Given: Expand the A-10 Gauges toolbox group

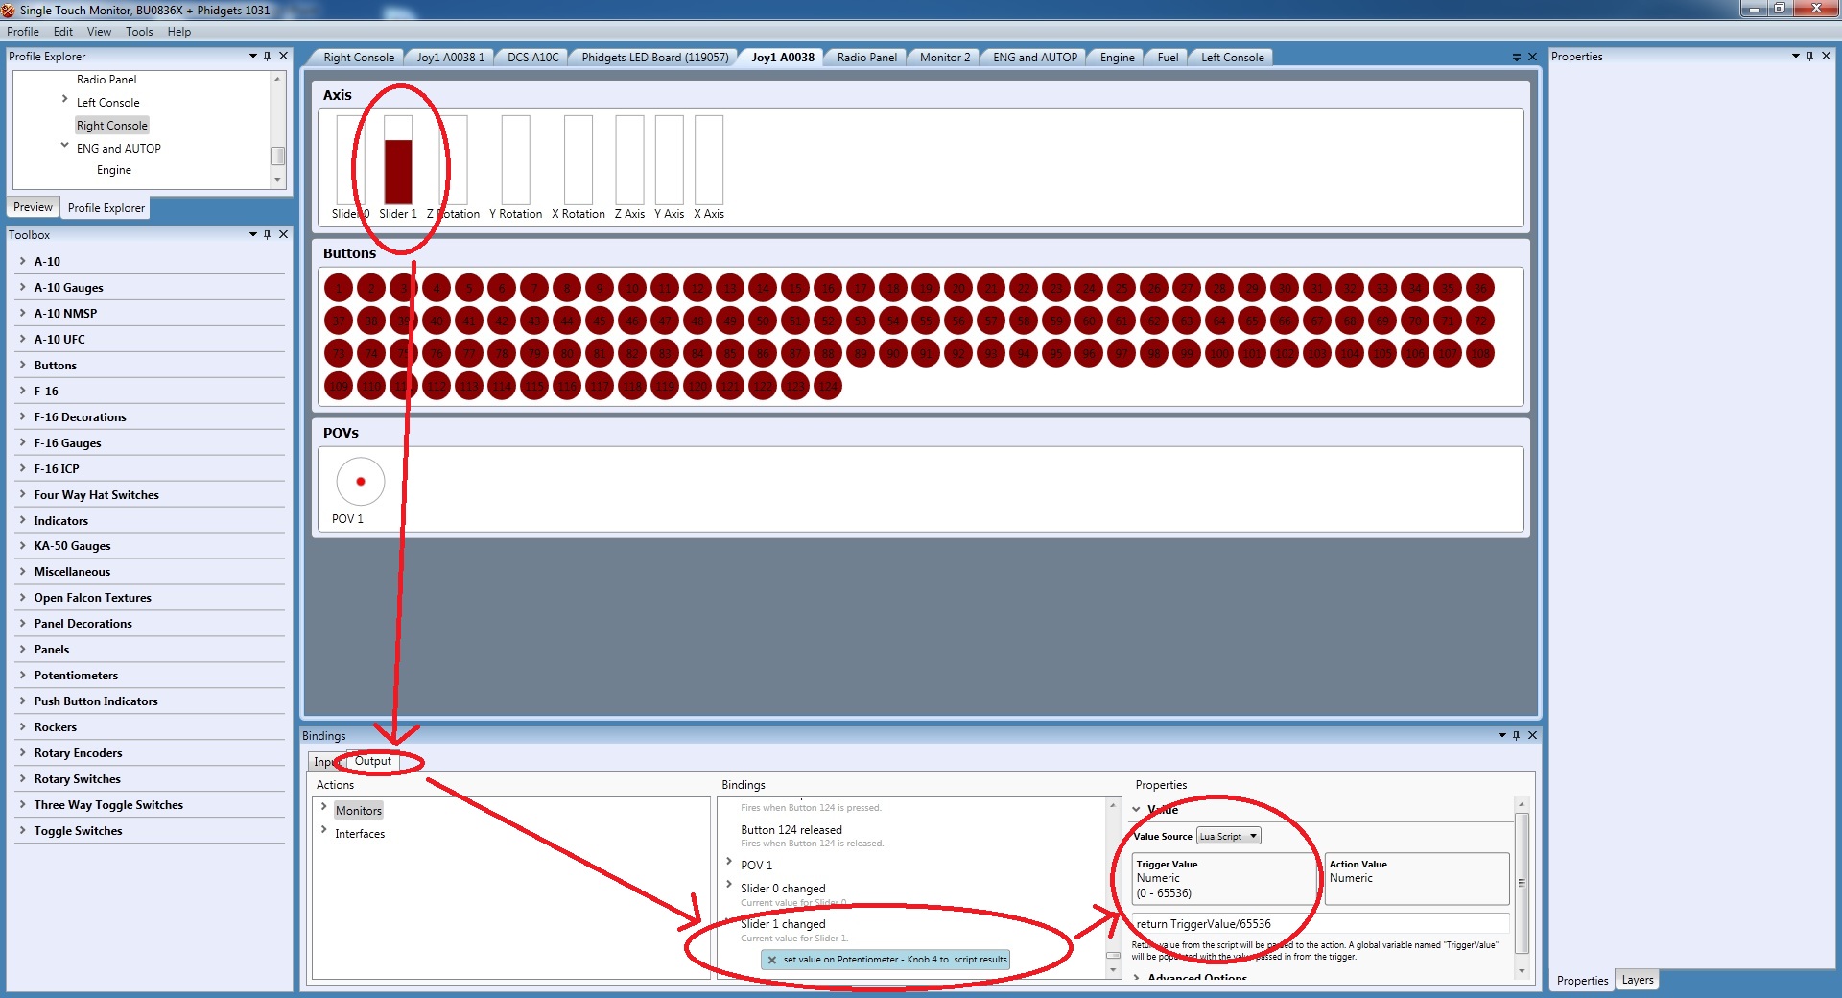Looking at the screenshot, I should point(23,287).
